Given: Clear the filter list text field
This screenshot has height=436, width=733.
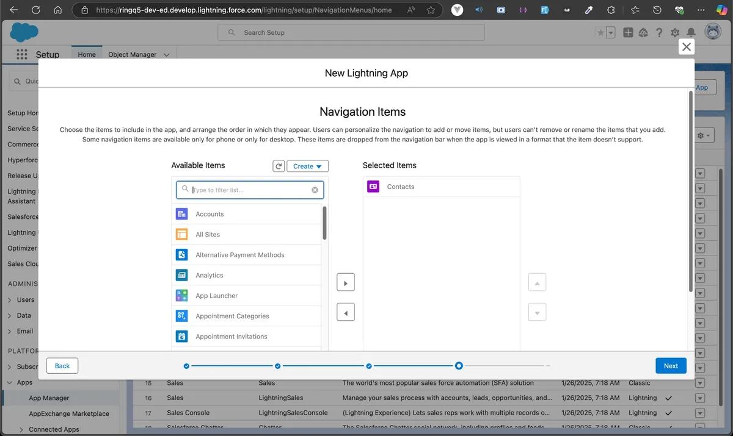Looking at the screenshot, I should coord(315,190).
